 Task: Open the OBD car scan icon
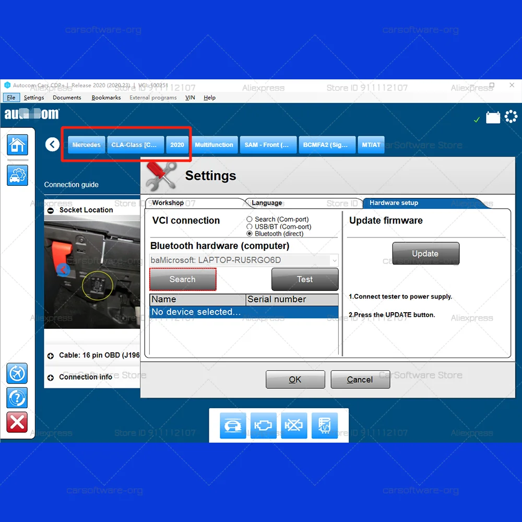[x=233, y=425]
